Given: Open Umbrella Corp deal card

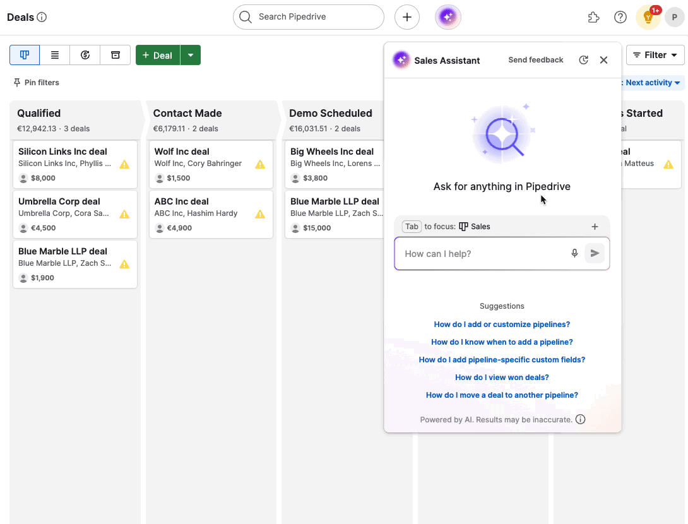Looking at the screenshot, I should click(75, 214).
